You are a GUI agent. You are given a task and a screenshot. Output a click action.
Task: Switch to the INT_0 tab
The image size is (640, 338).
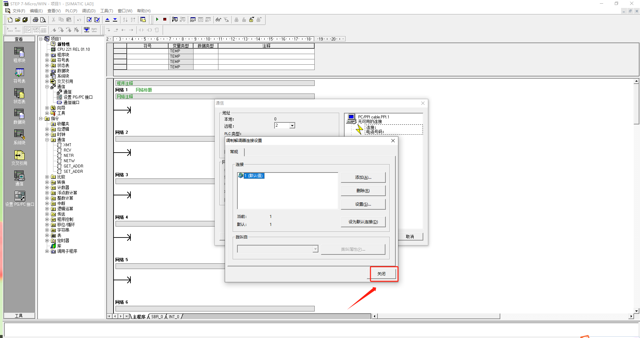174,317
